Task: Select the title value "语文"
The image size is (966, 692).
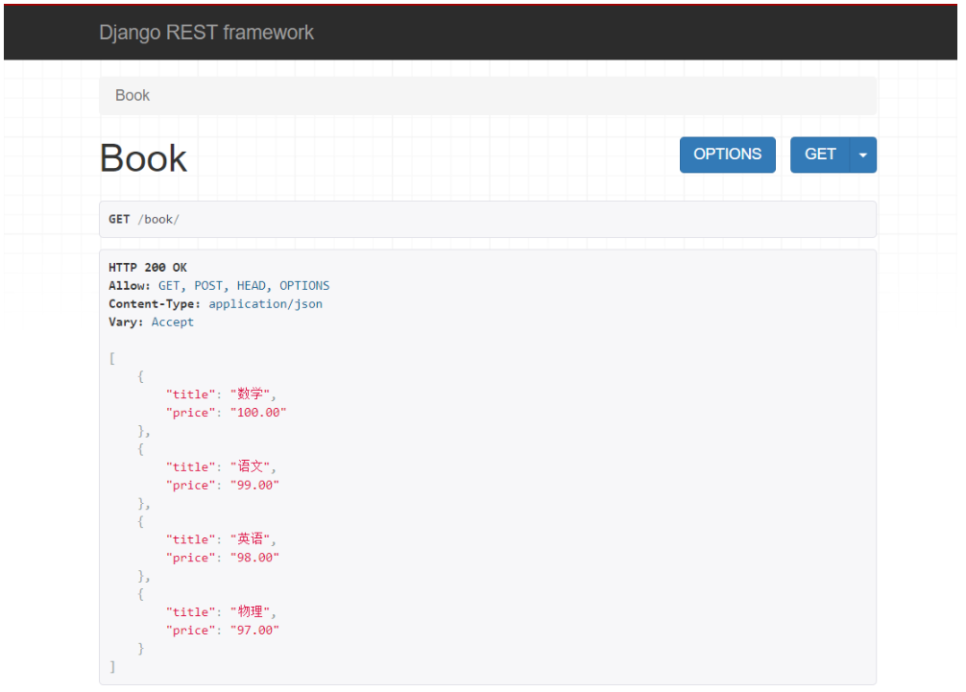Action: (250, 466)
